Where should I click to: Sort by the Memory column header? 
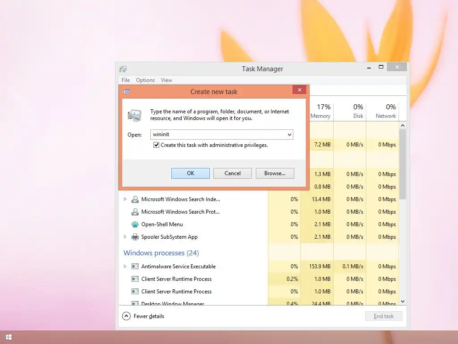[320, 111]
